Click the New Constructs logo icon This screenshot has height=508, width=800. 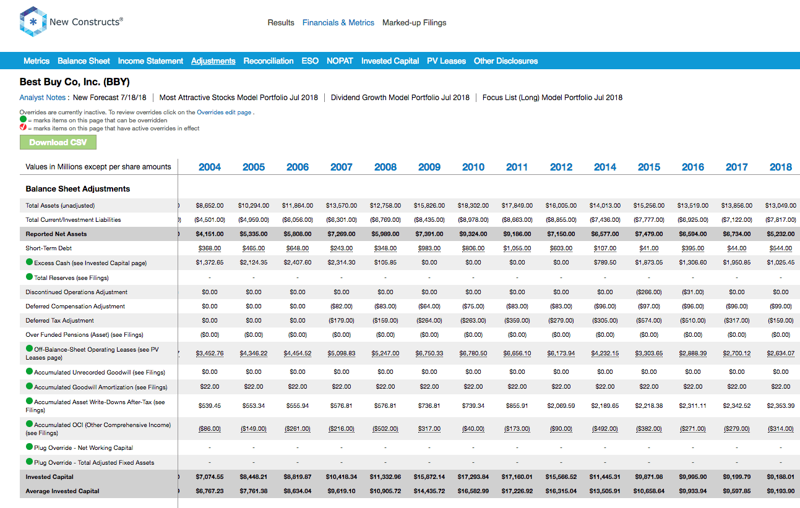coord(33,22)
